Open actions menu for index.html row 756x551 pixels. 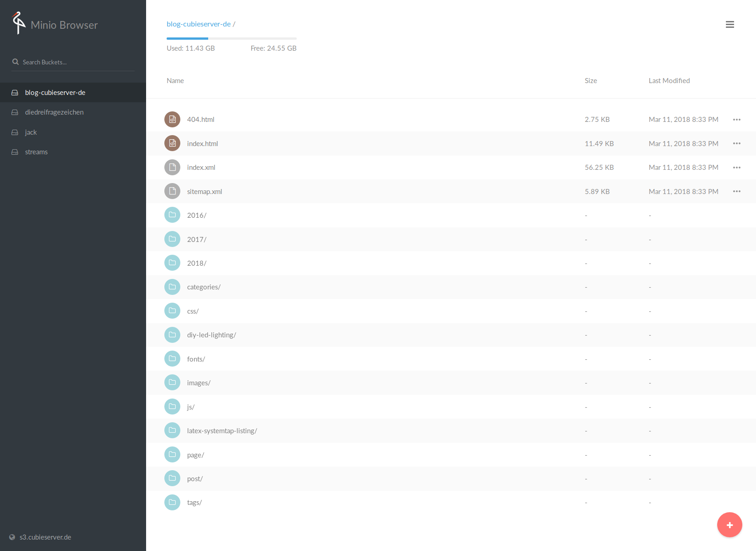click(x=736, y=143)
